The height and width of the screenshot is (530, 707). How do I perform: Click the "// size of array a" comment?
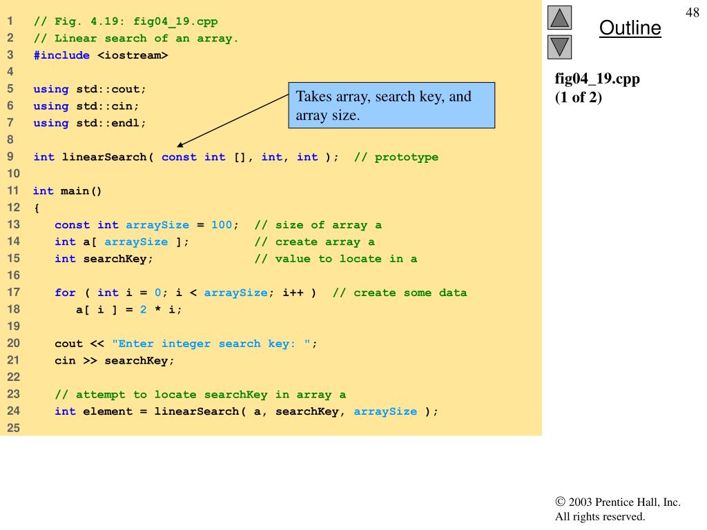[318, 225]
